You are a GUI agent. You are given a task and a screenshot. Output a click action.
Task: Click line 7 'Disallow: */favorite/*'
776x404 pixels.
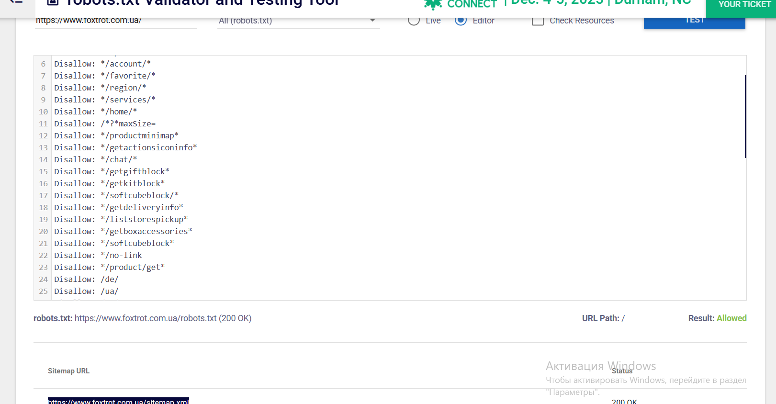pyautogui.click(x=105, y=76)
